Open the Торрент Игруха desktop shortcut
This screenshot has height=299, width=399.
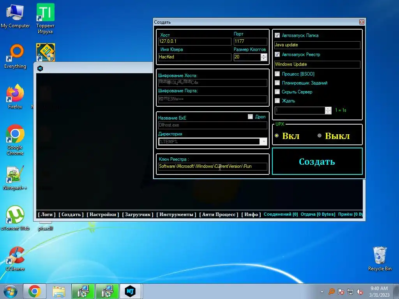click(x=45, y=19)
